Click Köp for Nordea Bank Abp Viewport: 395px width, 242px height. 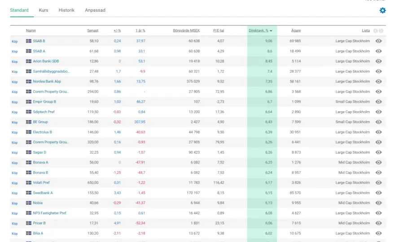tap(15, 82)
